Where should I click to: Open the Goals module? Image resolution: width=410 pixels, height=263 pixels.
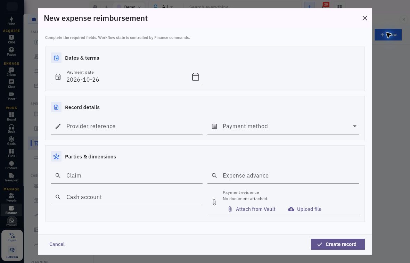11,141
